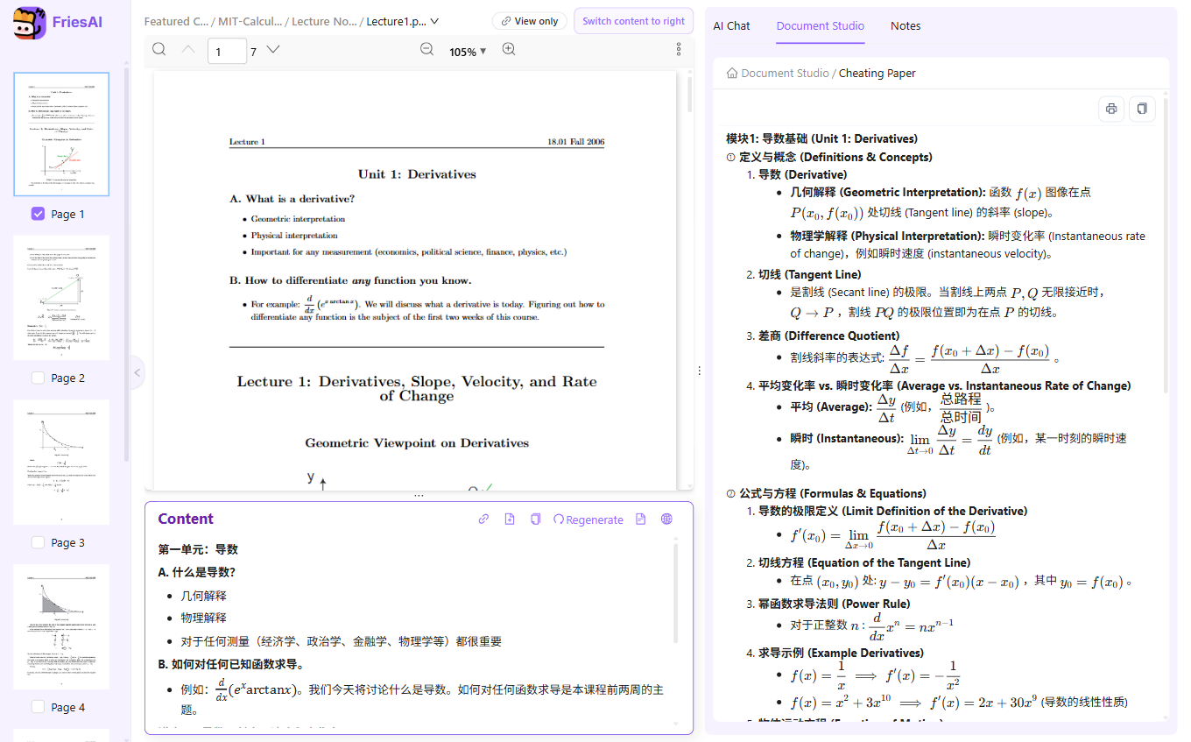Copy the Cheating Paper document

pos(1142,109)
